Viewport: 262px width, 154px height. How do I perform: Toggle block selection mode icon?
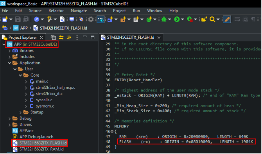(x=245, y=20)
